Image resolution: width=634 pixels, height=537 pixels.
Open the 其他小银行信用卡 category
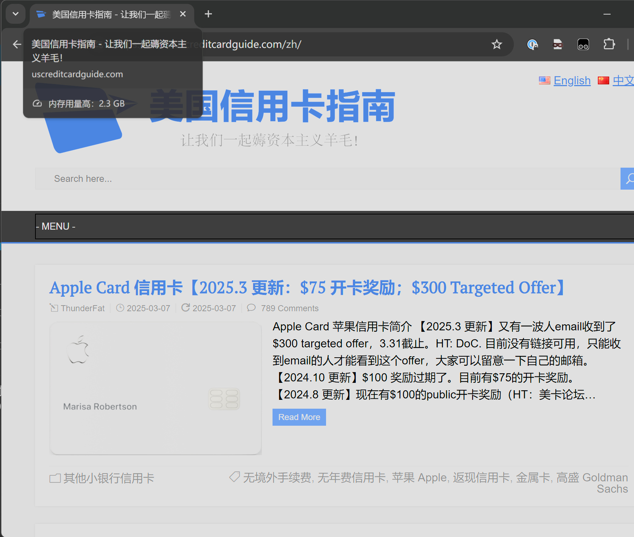click(108, 478)
